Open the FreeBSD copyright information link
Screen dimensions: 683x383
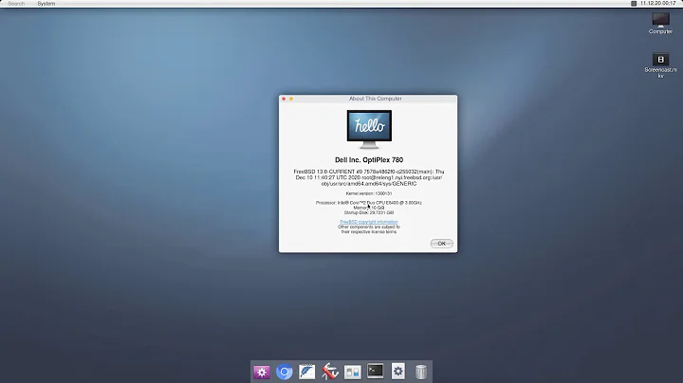coord(368,222)
